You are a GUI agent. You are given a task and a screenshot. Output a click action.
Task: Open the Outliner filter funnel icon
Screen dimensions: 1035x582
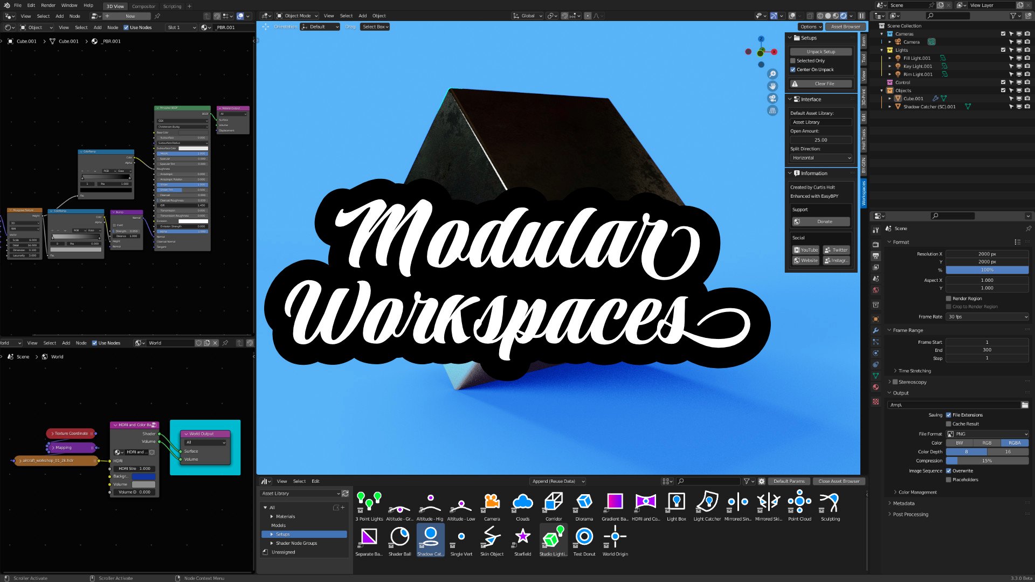tap(1013, 16)
